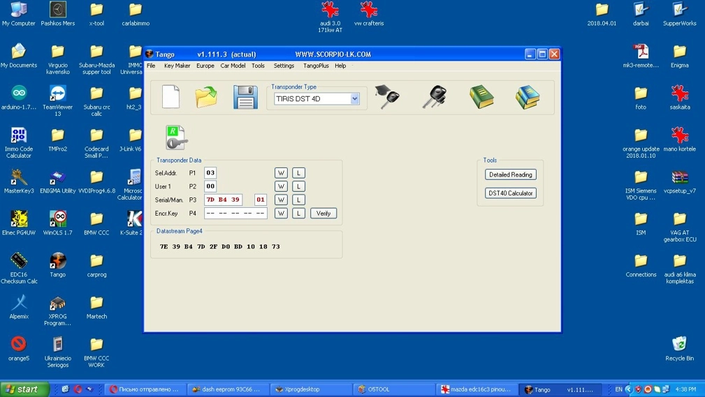Select the Recycle Bin desktop icon
Screen dimensions: 705x397
(679, 349)
